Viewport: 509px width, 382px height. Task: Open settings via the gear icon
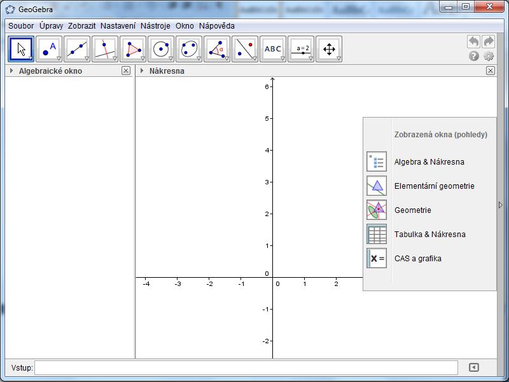coord(489,56)
